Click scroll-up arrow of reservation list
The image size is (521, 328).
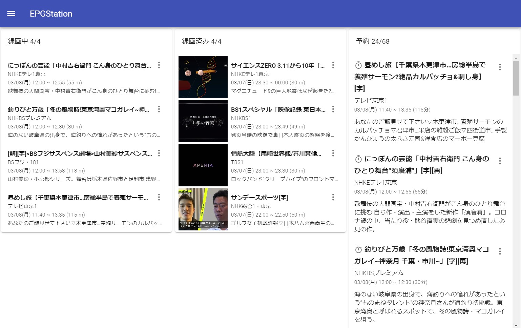[516, 58]
